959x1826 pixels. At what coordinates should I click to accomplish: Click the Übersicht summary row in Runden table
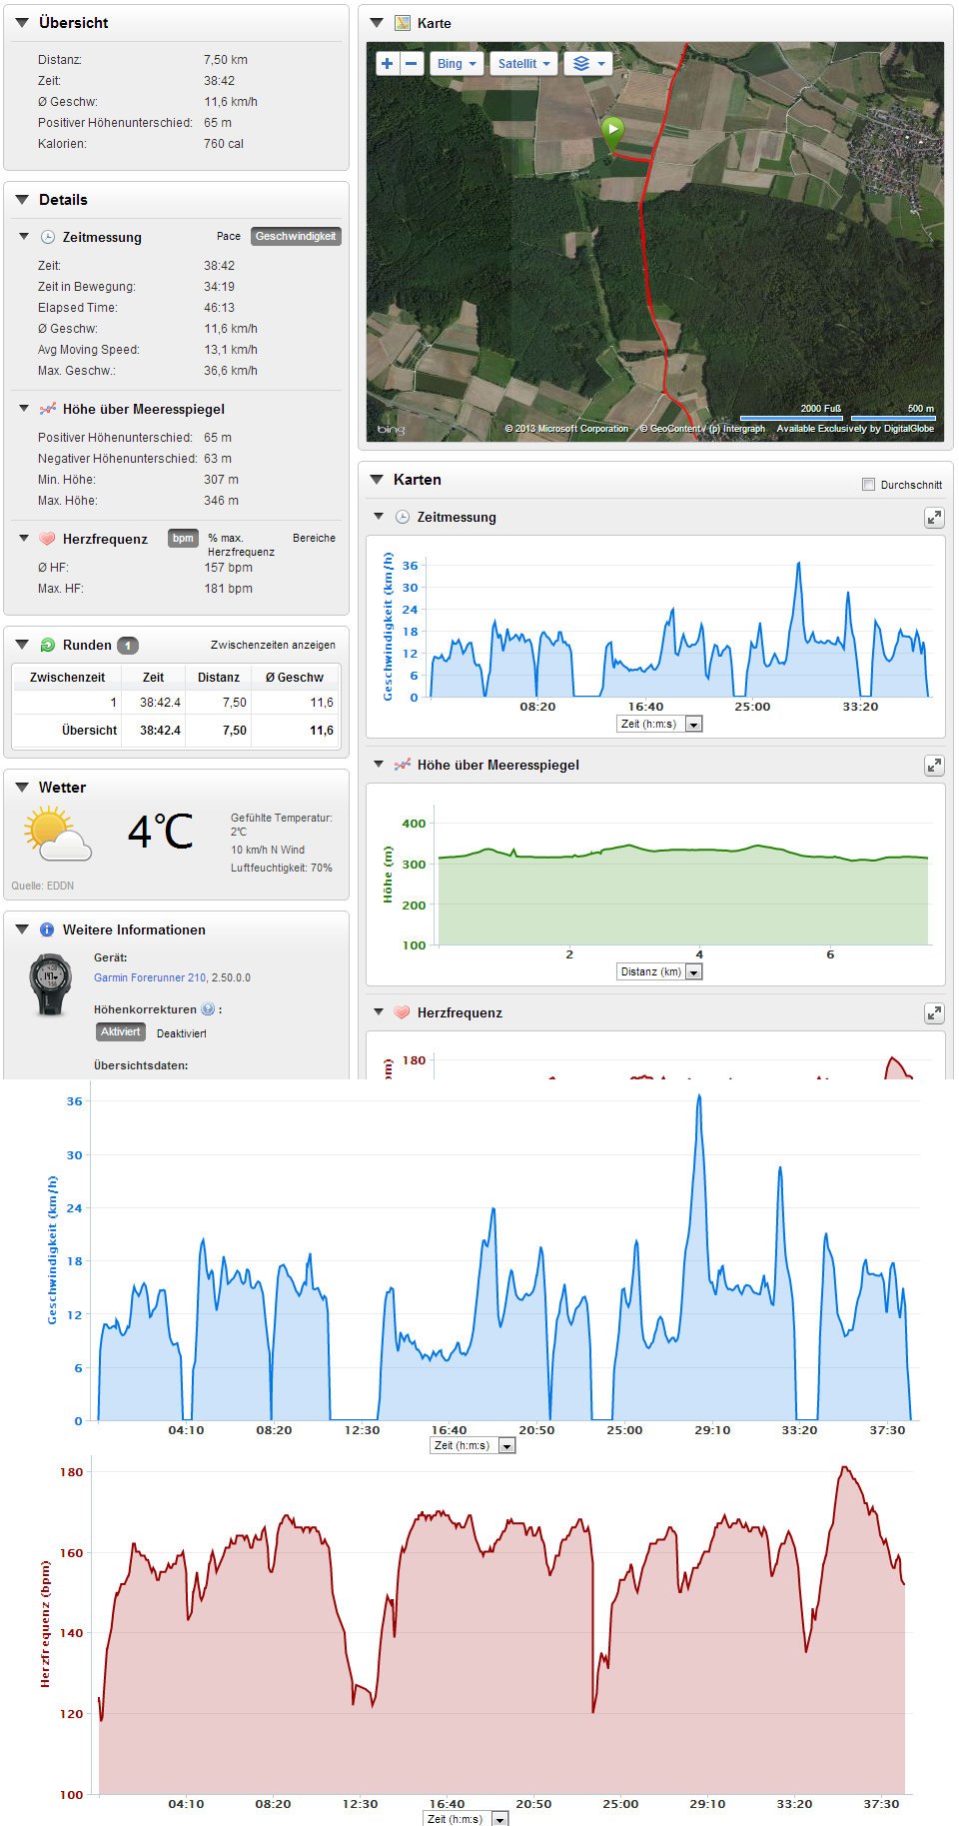pos(177,731)
